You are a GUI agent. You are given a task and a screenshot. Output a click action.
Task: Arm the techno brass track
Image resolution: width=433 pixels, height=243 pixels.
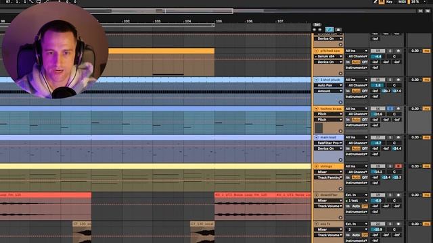(x=398, y=109)
